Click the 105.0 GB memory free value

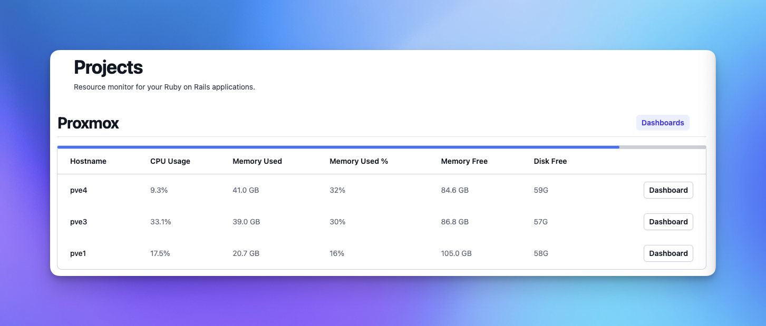[x=457, y=253]
